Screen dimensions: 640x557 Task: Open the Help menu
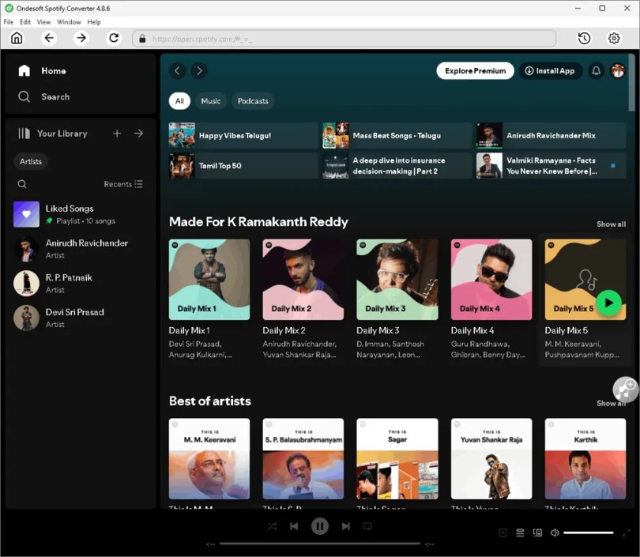(94, 22)
